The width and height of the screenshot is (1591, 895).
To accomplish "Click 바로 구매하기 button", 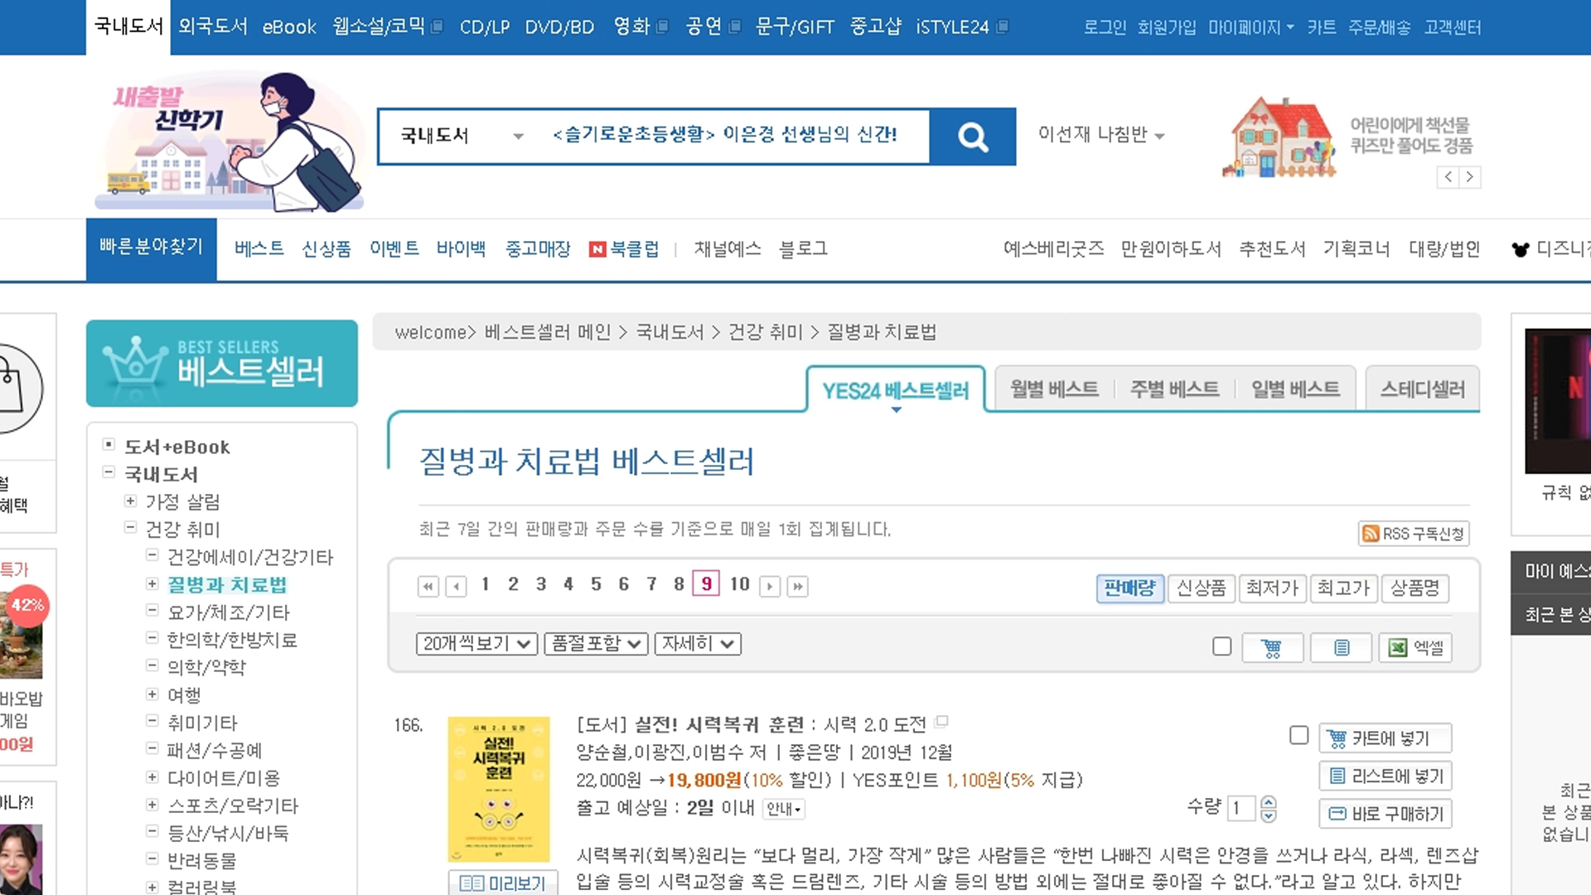I will click(1385, 814).
